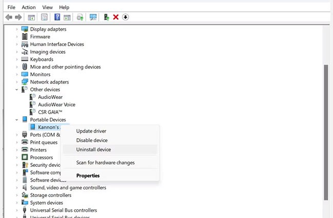The image size is (333, 218).
Task: Click the Imaging devices camera icon
Action: click(x=25, y=52)
